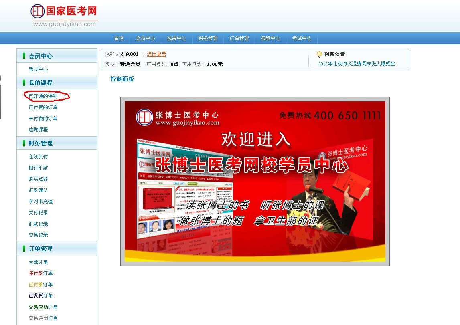Open 已付费的订单 in the sidebar
The width and height of the screenshot is (460, 325).
(x=43, y=107)
